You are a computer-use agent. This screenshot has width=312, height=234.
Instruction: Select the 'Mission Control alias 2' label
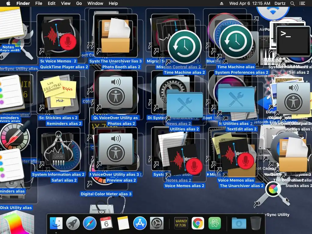coord(179,67)
